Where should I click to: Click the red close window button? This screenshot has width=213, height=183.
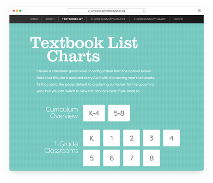[x=13, y=11]
